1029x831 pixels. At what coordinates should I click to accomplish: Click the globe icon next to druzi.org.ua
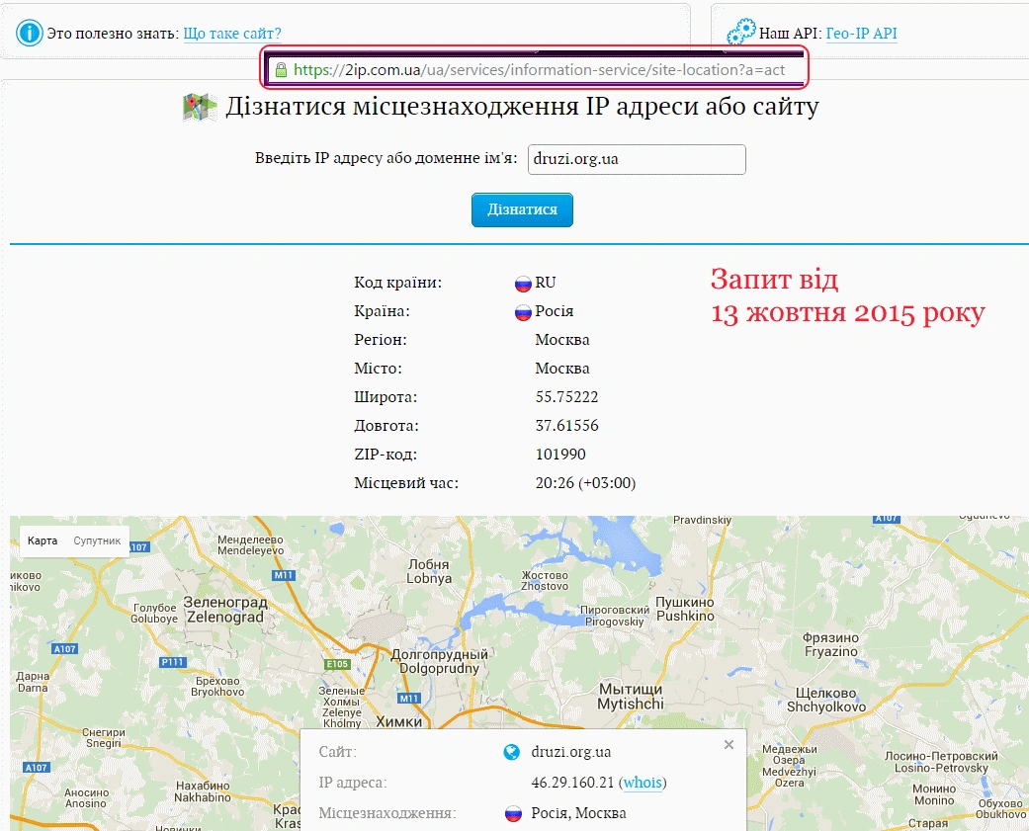511,752
